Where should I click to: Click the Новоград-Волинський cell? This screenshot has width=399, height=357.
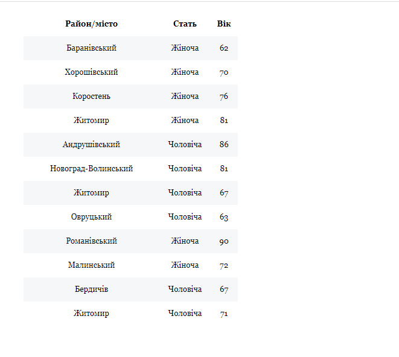pos(92,169)
